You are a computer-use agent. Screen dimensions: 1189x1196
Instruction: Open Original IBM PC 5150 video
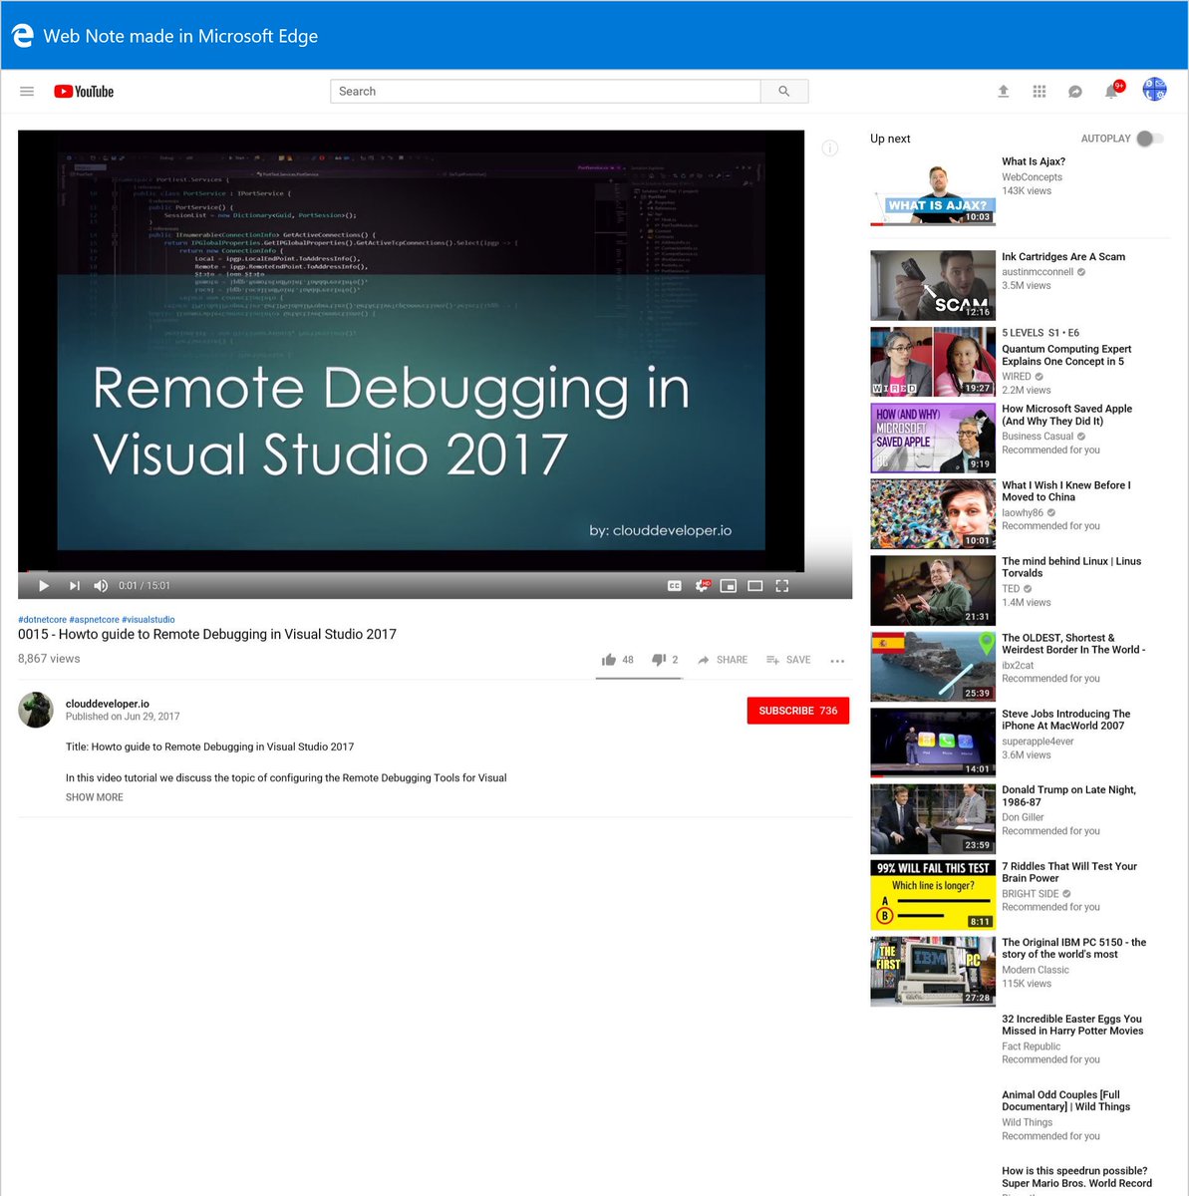coord(1074,949)
